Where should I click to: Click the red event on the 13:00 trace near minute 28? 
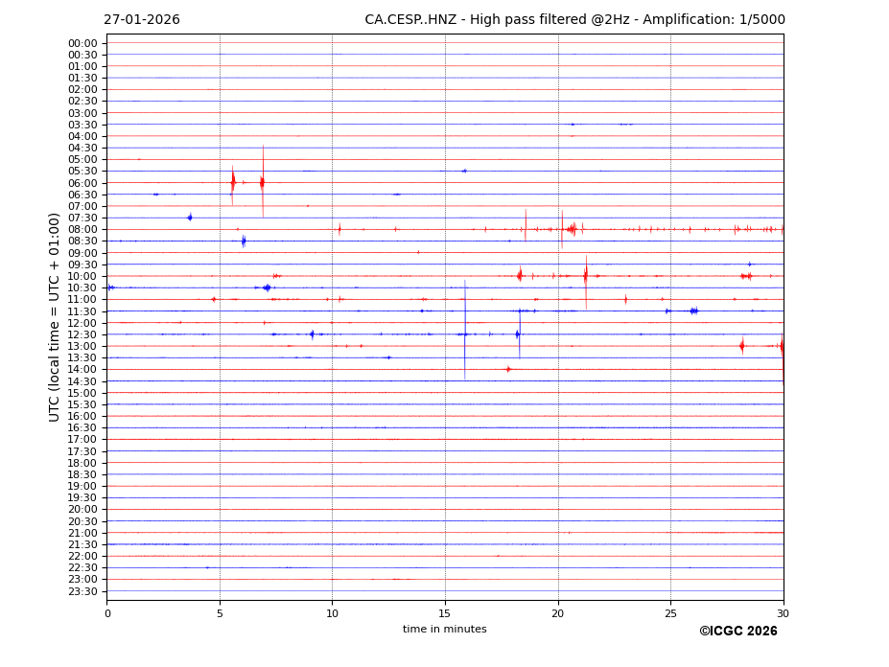[x=741, y=345]
